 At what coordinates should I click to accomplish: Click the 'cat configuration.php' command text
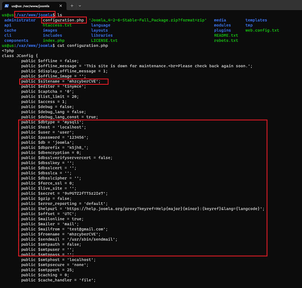coord(83,46)
